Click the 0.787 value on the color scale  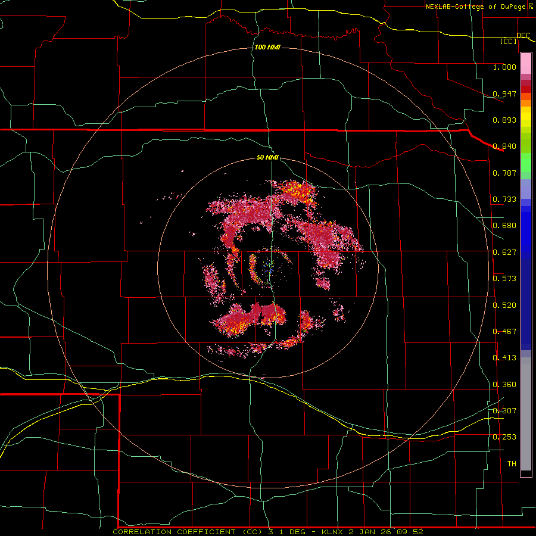504,173
